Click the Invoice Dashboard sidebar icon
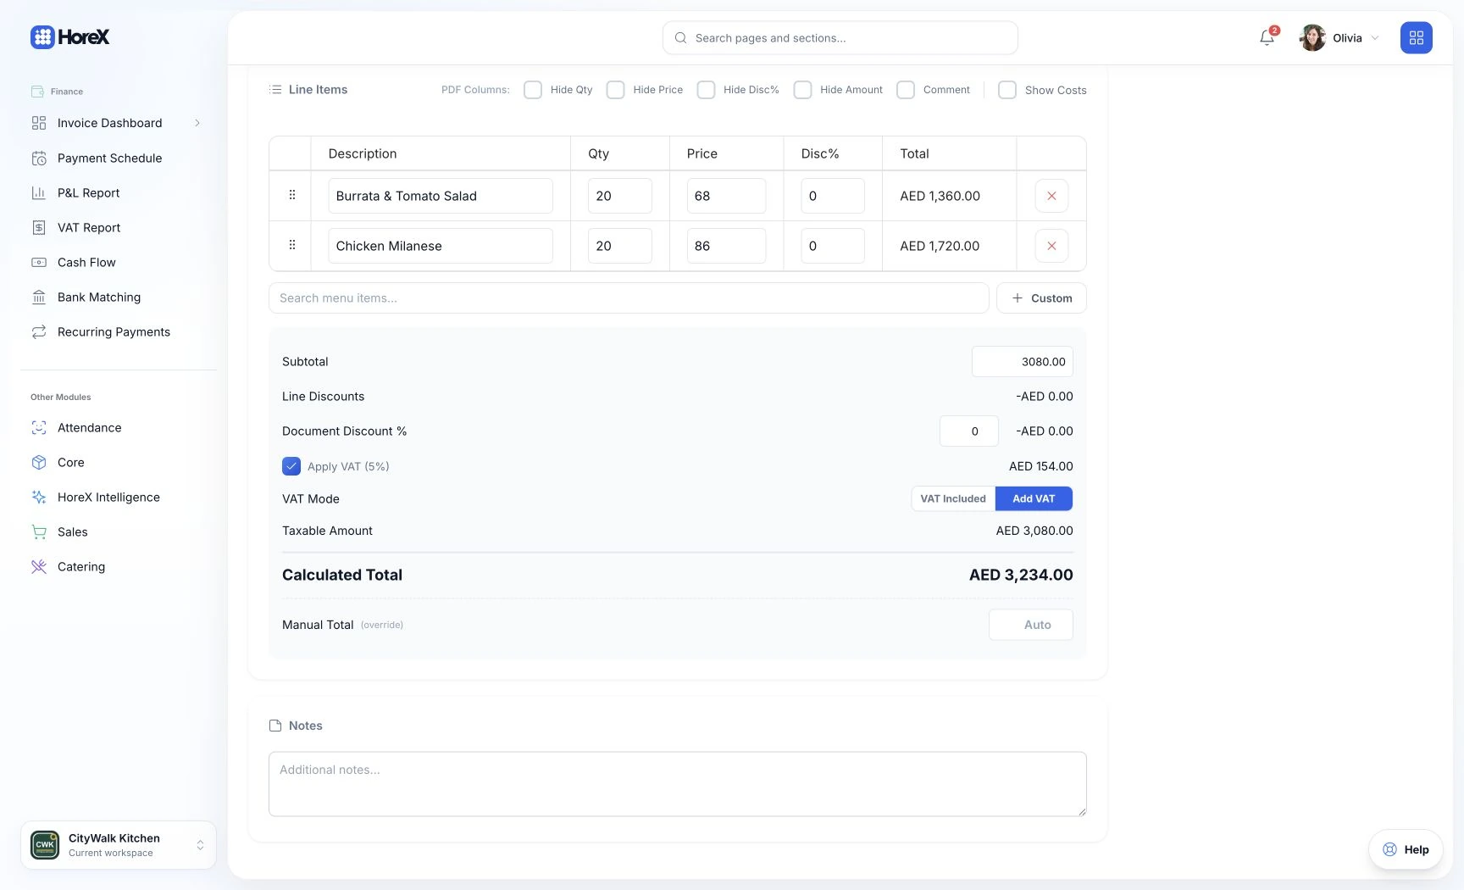Viewport: 1464px width, 890px height. click(39, 123)
